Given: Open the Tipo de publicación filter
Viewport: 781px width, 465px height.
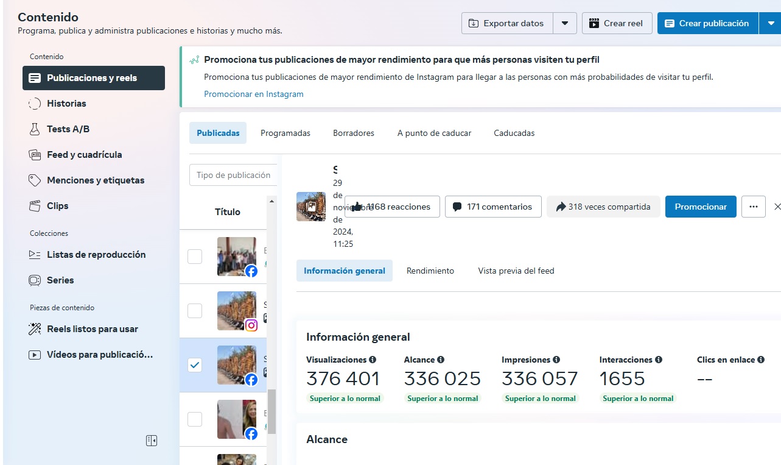Looking at the screenshot, I should pyautogui.click(x=233, y=175).
